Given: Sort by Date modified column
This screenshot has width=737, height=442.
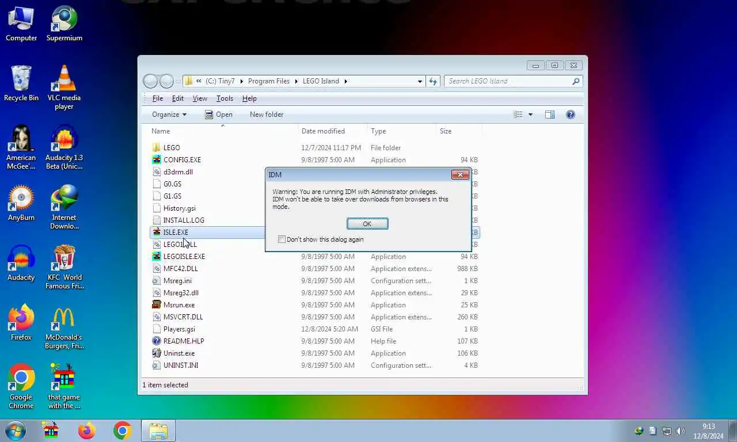Looking at the screenshot, I should tap(333, 131).
